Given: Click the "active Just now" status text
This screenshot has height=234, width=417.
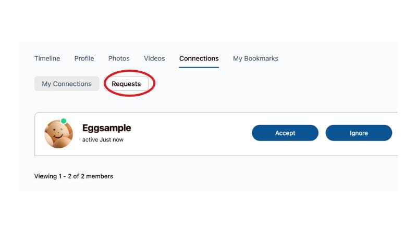Looking at the screenshot, I should click(x=103, y=139).
